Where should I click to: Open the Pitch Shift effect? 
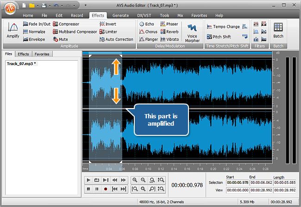click(219, 37)
